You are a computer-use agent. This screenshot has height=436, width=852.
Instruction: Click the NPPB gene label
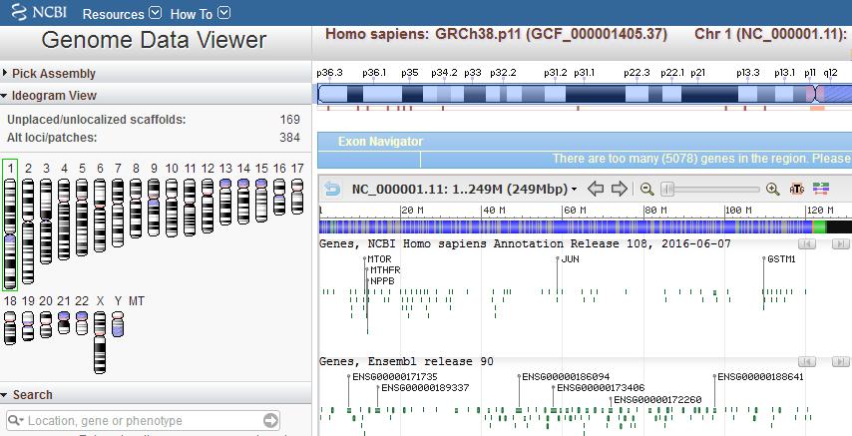tap(382, 281)
